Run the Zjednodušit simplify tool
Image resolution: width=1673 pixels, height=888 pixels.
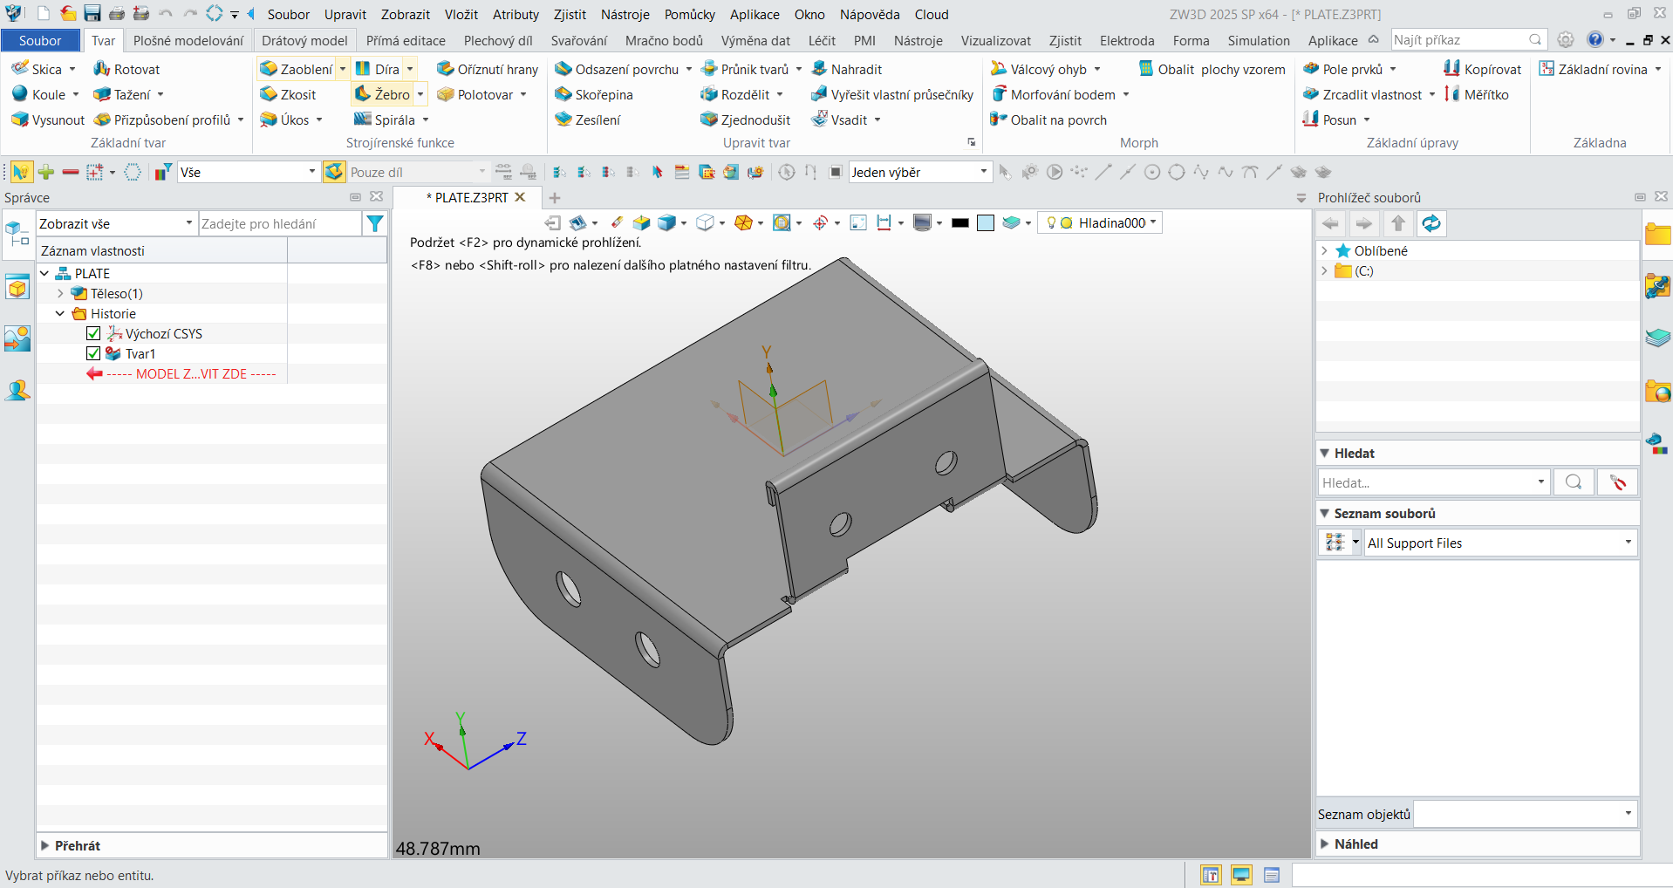pyautogui.click(x=745, y=120)
